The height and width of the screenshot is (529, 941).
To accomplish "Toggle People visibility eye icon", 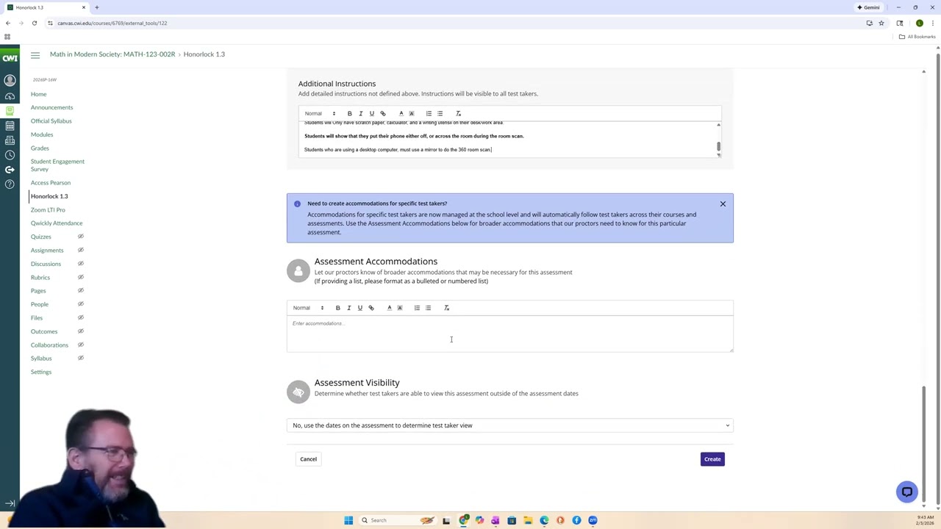I will tap(81, 304).
